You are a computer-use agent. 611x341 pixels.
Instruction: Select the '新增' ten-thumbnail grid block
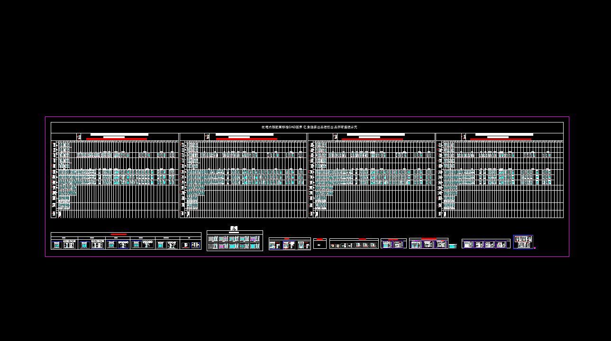(x=235, y=241)
